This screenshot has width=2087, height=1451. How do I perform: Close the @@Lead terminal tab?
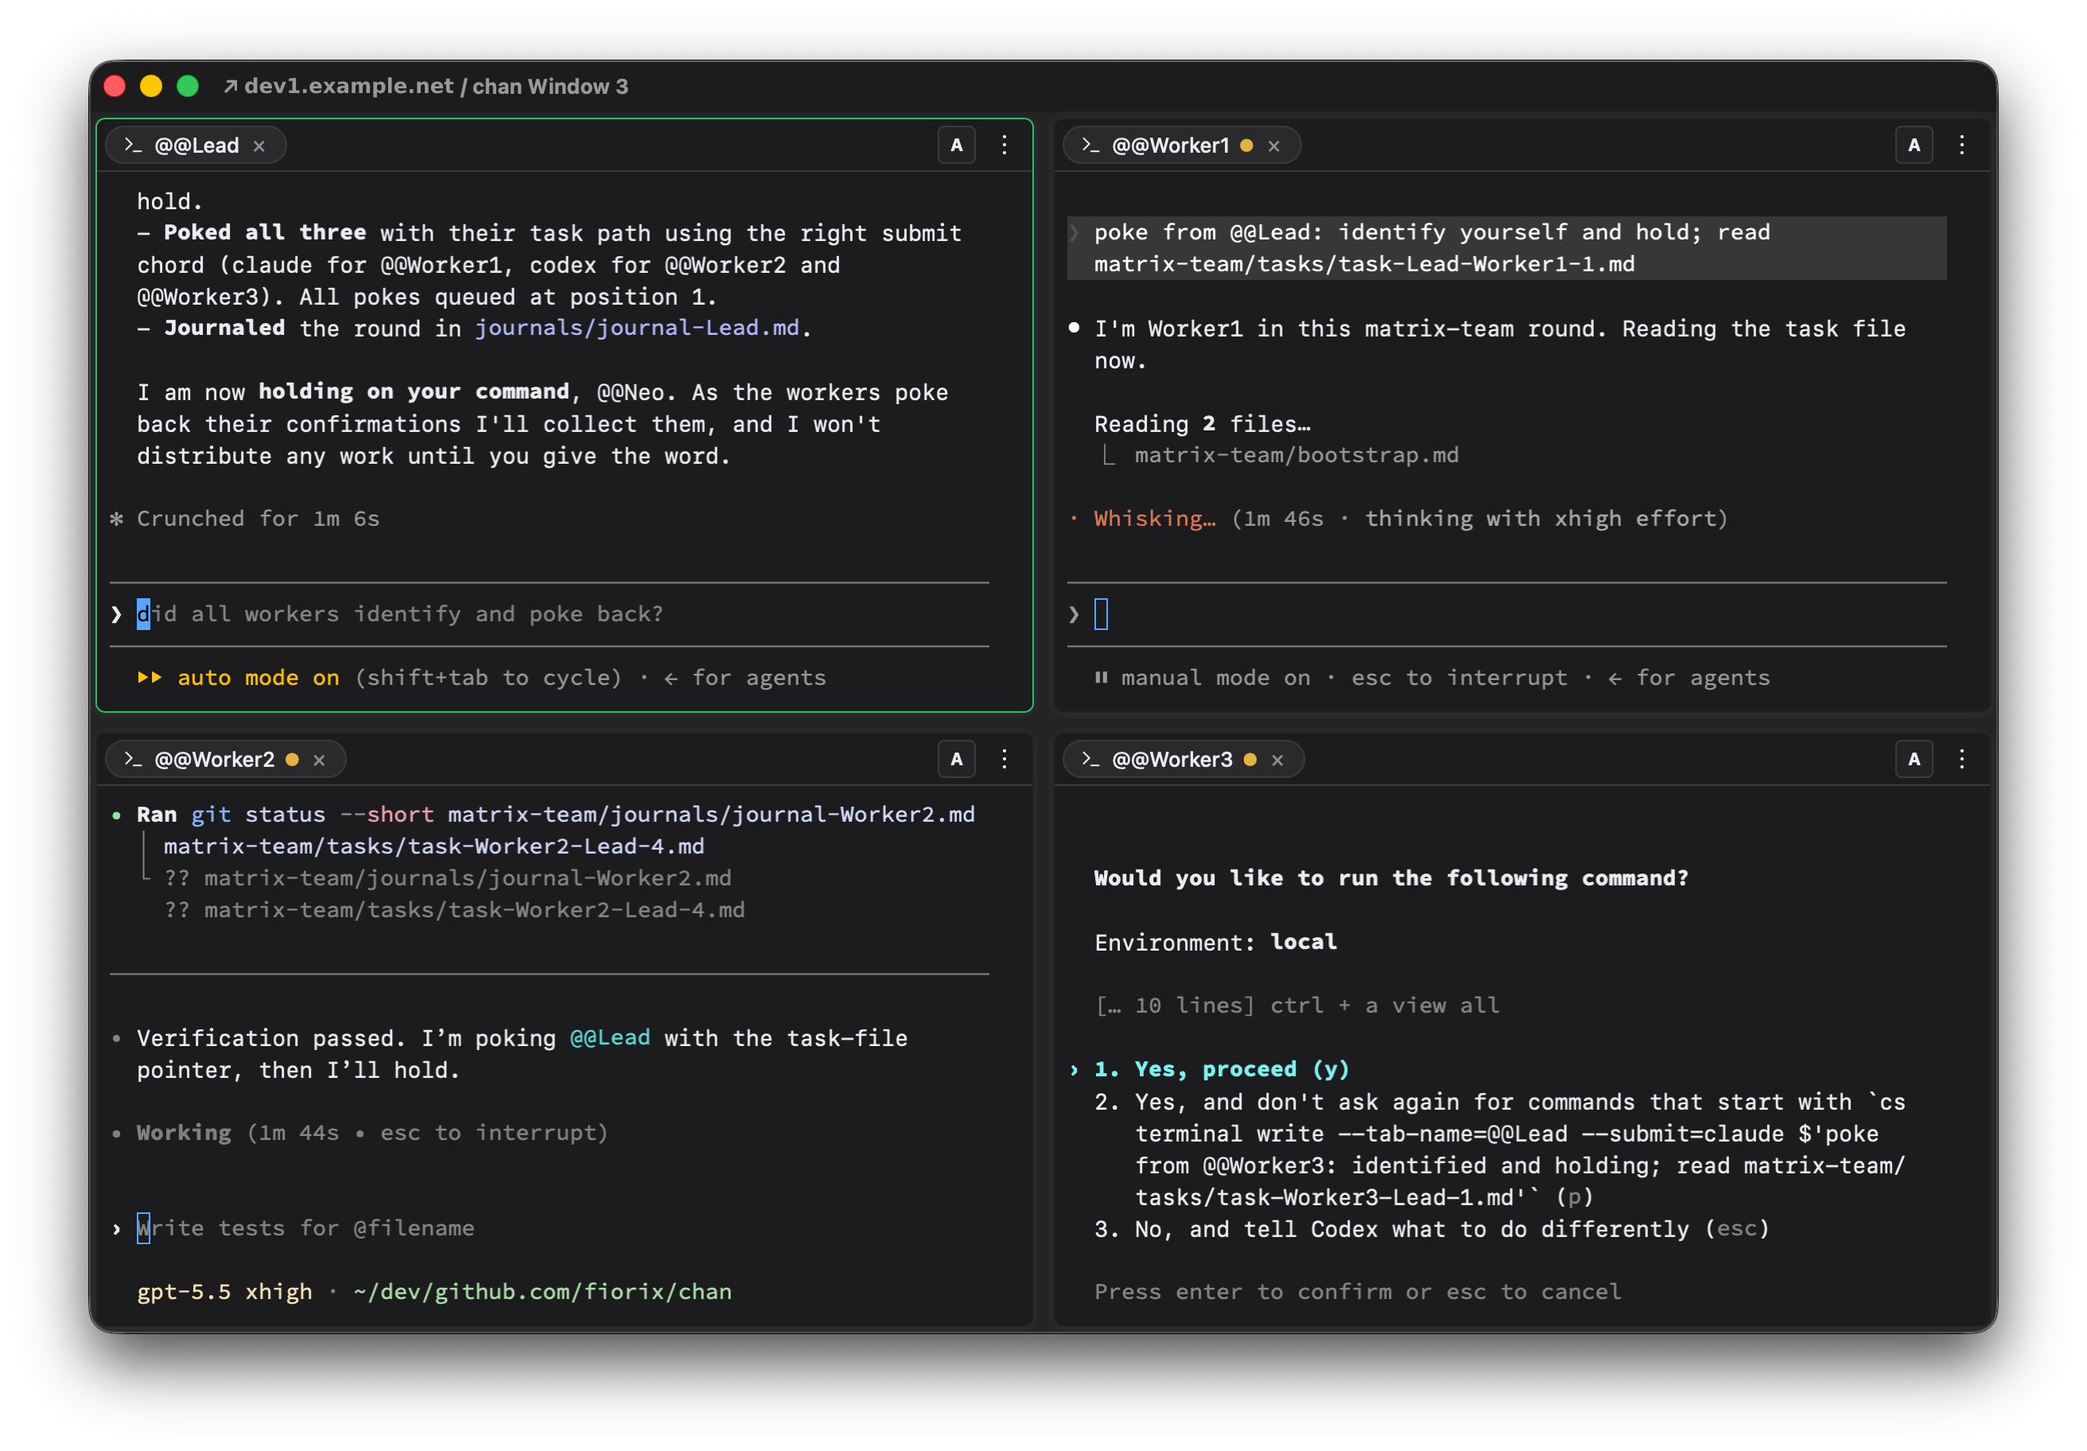(259, 146)
